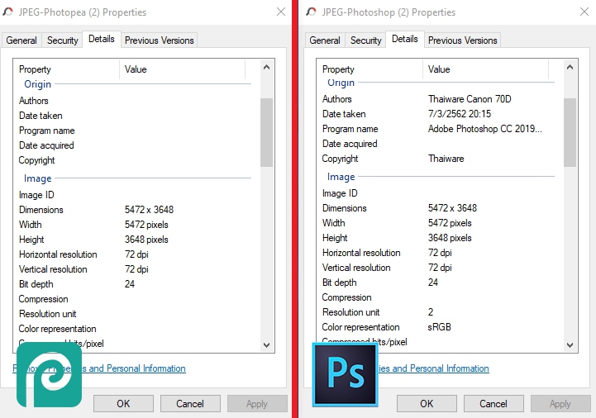Open General tab in JPEG-Photoshop Properties

point(325,40)
